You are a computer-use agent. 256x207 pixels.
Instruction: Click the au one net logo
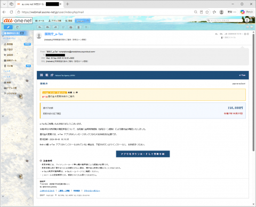click(18, 21)
